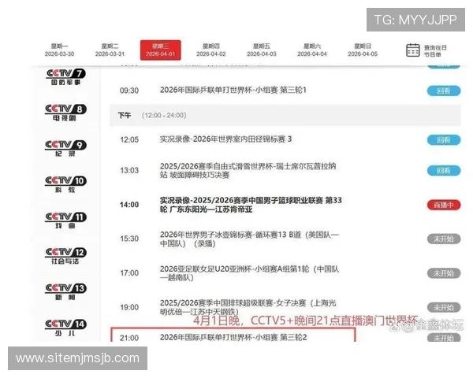Click 未开始 button for 15:30 curling program
This screenshot has height=378, width=473.
(x=444, y=239)
